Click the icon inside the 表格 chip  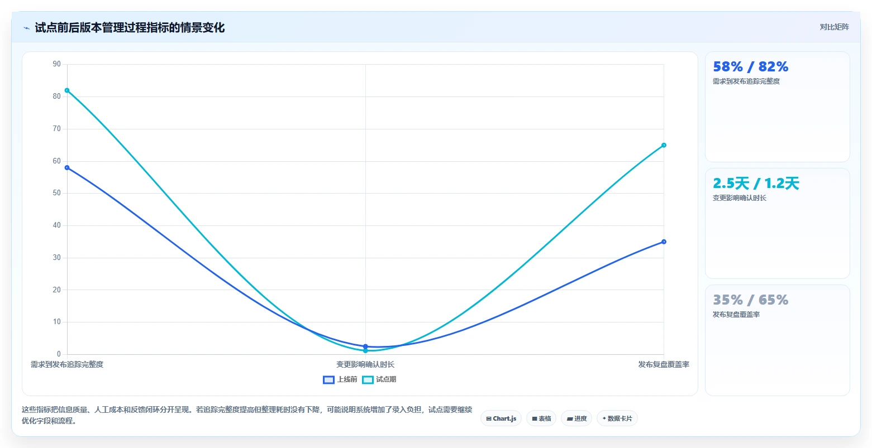coord(535,418)
